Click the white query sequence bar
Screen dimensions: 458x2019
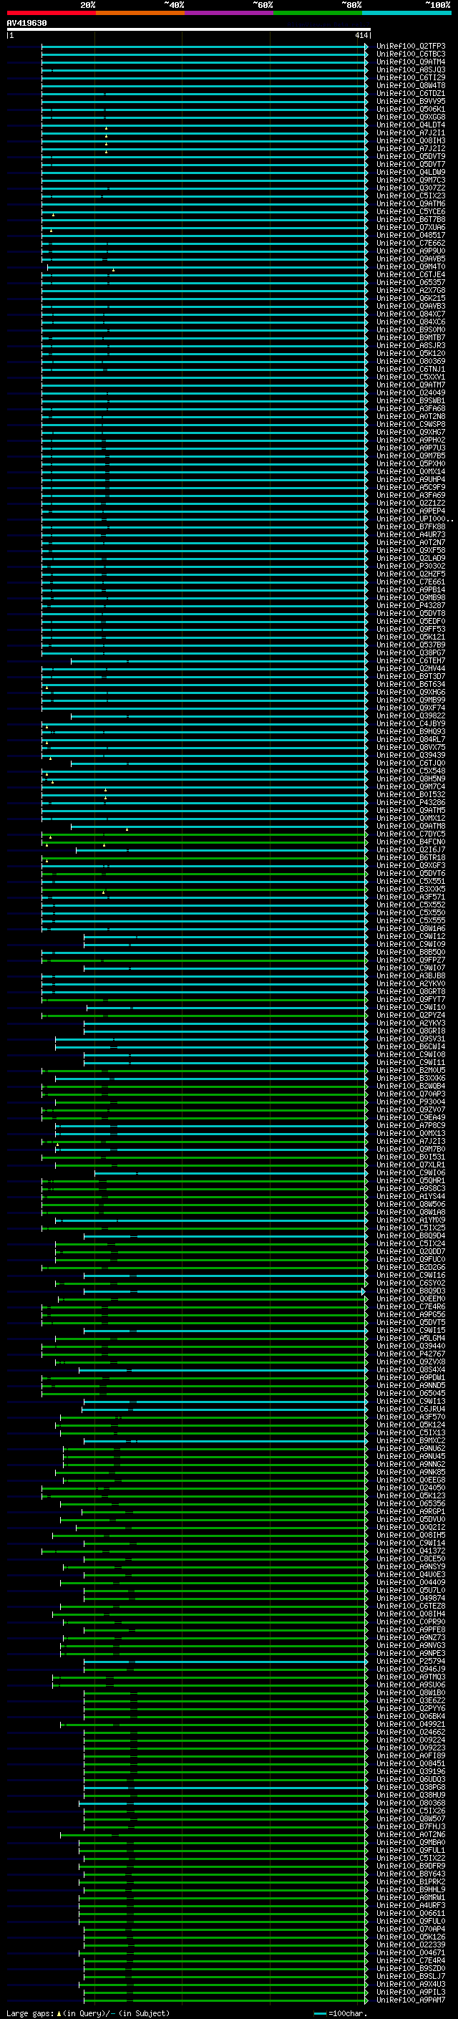(189, 30)
